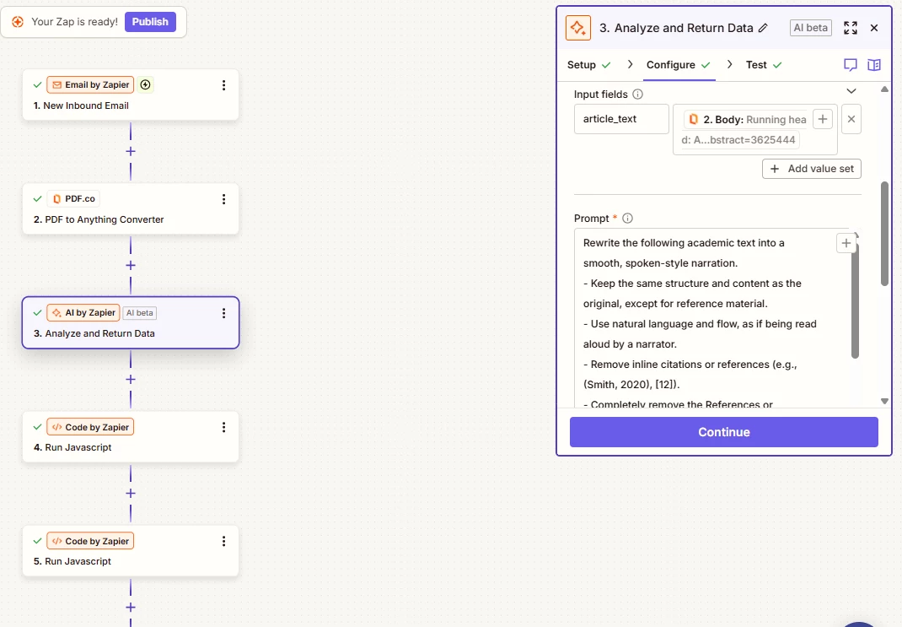Open the three-dot menu on Analyze and Return Data
This screenshot has width=902, height=627.
pos(223,313)
